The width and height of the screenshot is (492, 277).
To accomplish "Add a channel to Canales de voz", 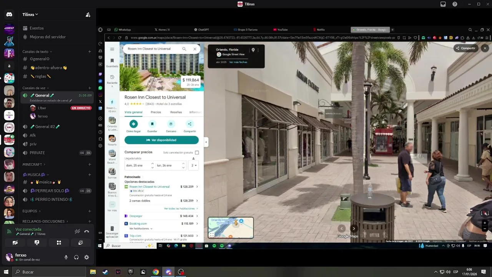I will click(90, 88).
